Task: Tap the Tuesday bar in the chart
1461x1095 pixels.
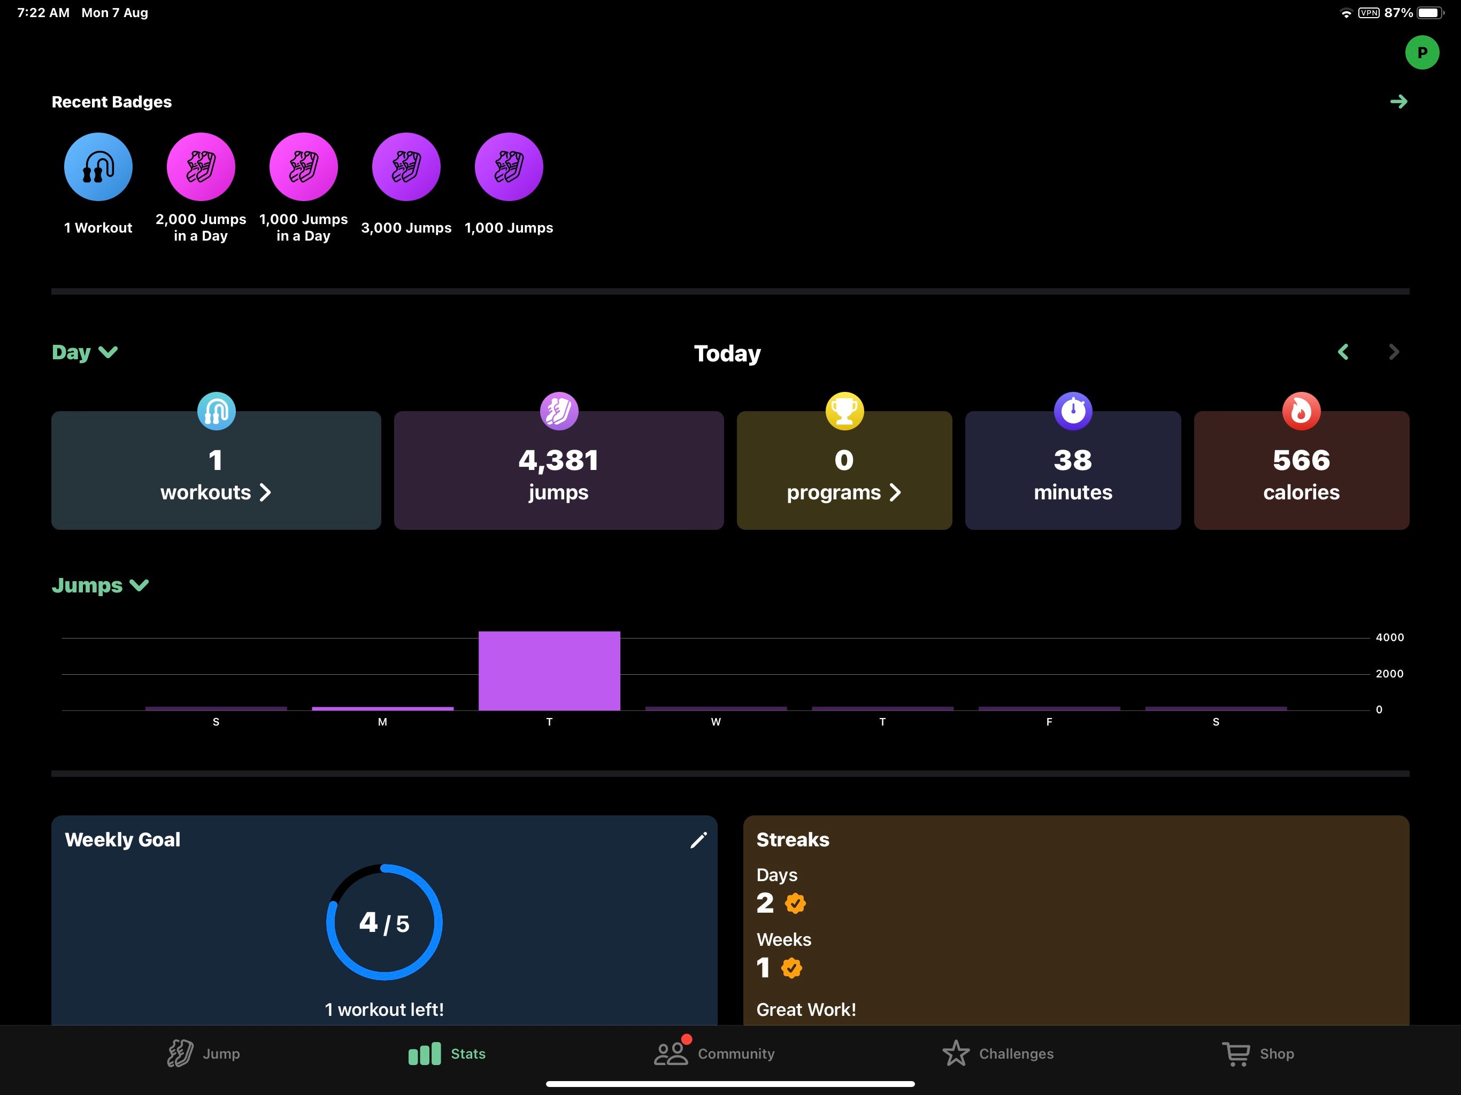Action: [549, 671]
